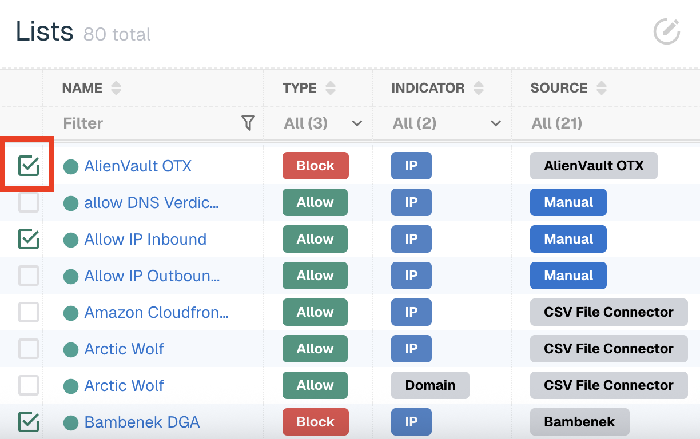Open the SOURCE All (21) dropdown
Viewport: 700px width, 439px height.
pos(556,123)
